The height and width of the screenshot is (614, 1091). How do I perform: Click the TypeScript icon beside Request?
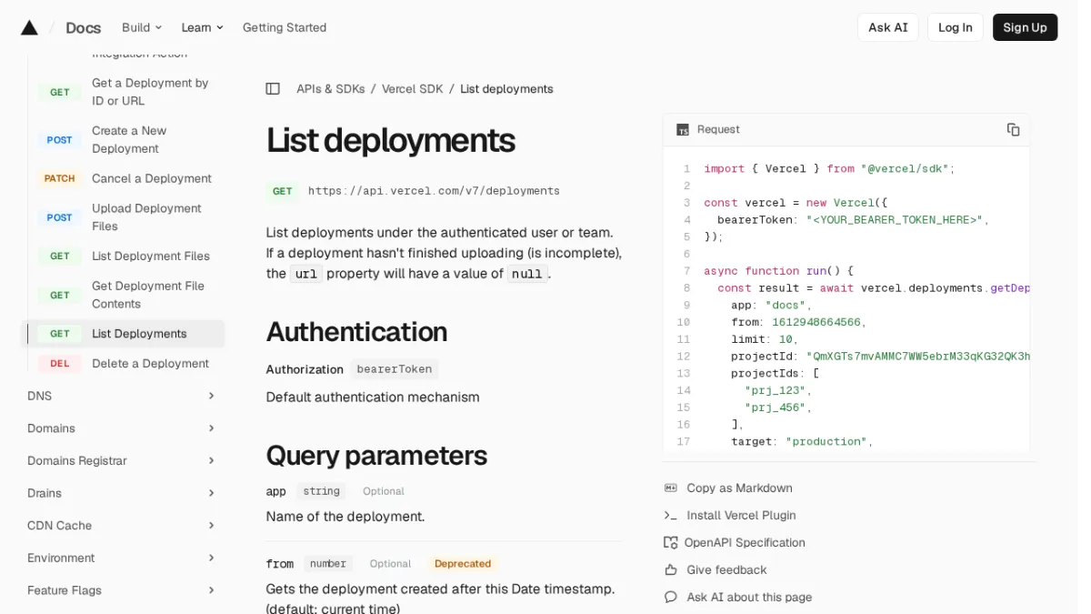click(x=683, y=130)
